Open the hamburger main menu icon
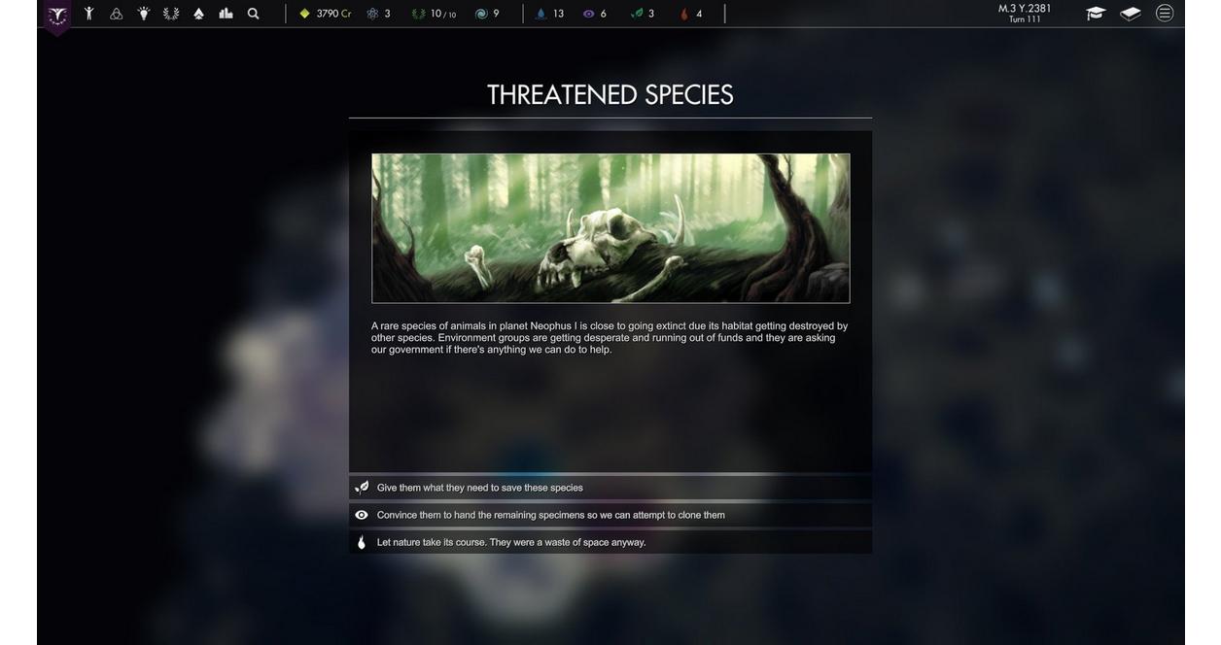The height and width of the screenshot is (645, 1221). pyautogui.click(x=1165, y=13)
